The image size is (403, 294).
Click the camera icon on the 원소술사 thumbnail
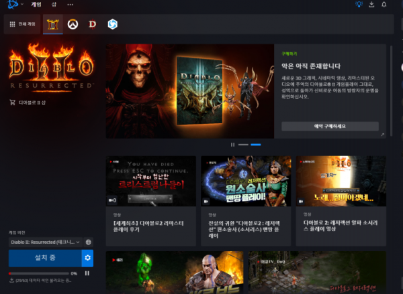pyautogui.click(x=206, y=202)
